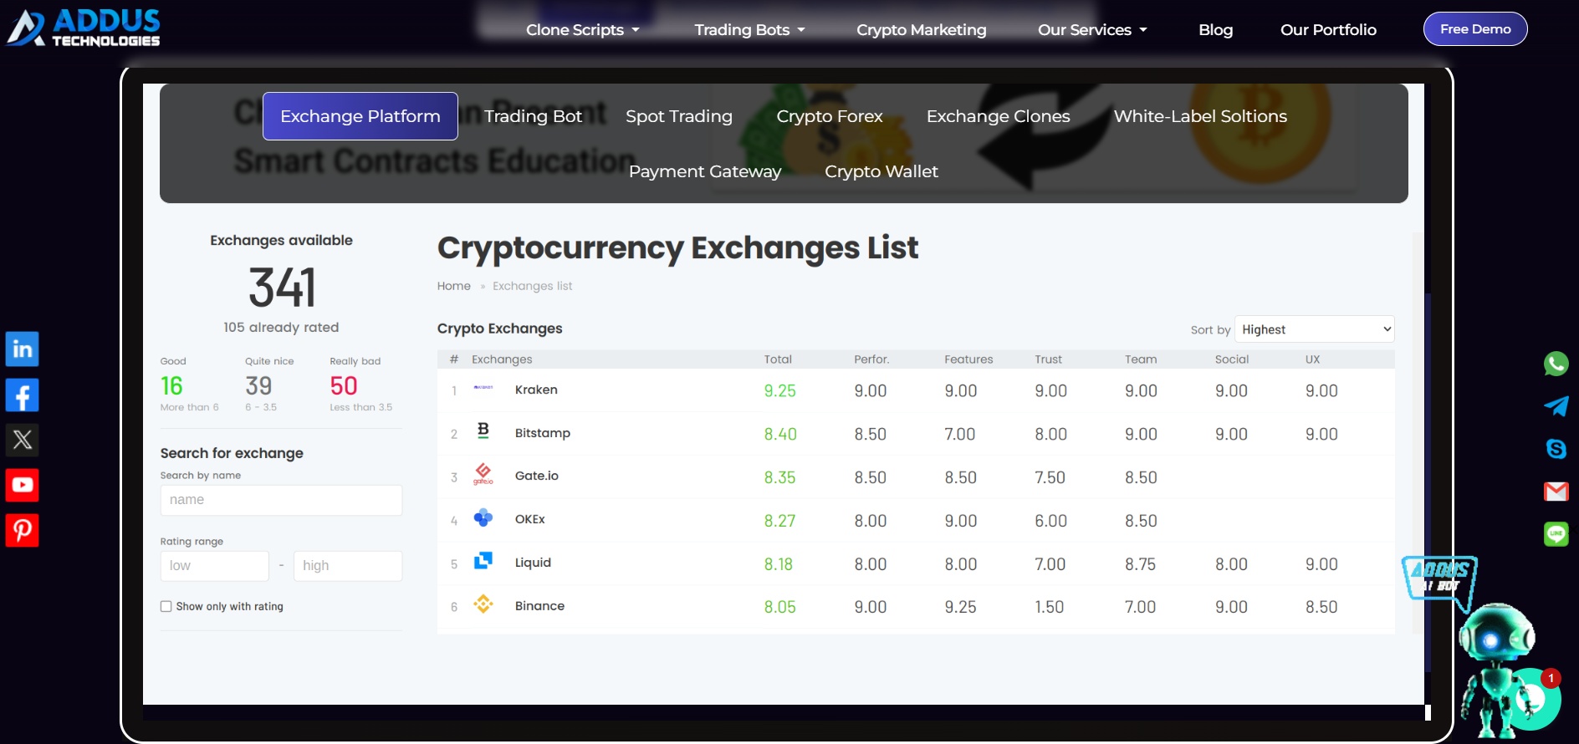Click the Kraken exchange logo
Viewport: 1579px width, 744px height.
483,388
